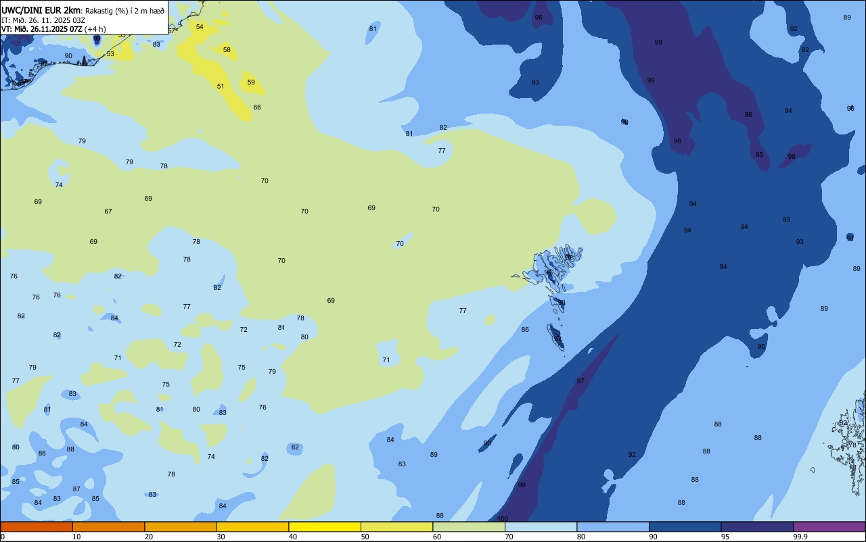Click the "IT: Mið. 26. 11. 2025 03Z" line
The height and width of the screenshot is (542, 866).
point(43,20)
